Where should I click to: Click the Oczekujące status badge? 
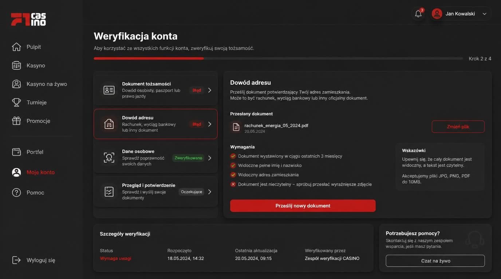[192, 192]
